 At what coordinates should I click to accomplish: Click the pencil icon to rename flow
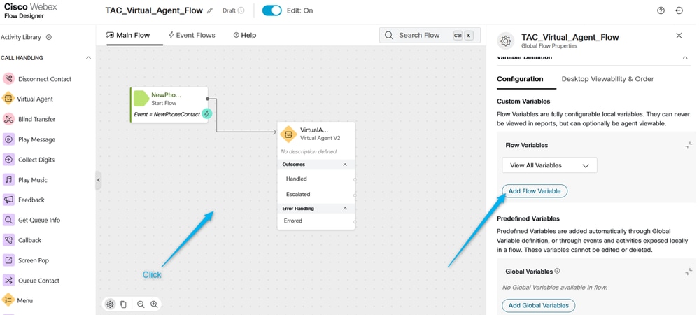point(210,10)
